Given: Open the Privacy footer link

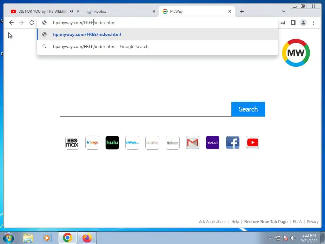Looking at the screenshot, I should tap(313, 221).
